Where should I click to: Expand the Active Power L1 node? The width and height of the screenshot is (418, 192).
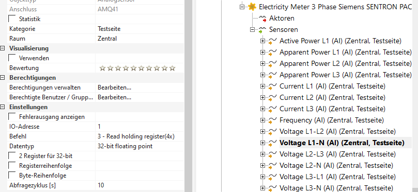262,41
